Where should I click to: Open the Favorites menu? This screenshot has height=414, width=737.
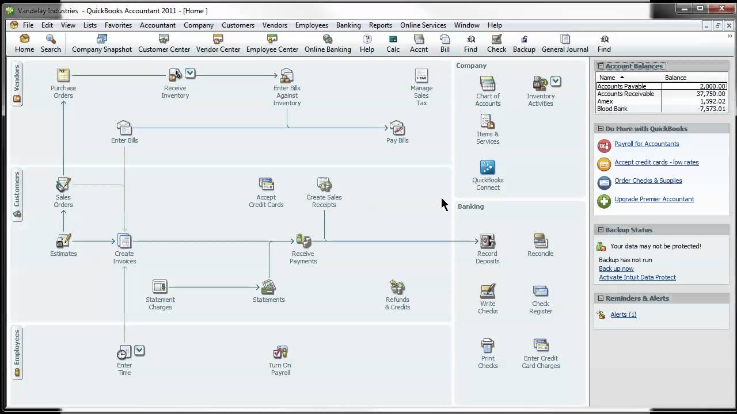coord(118,25)
